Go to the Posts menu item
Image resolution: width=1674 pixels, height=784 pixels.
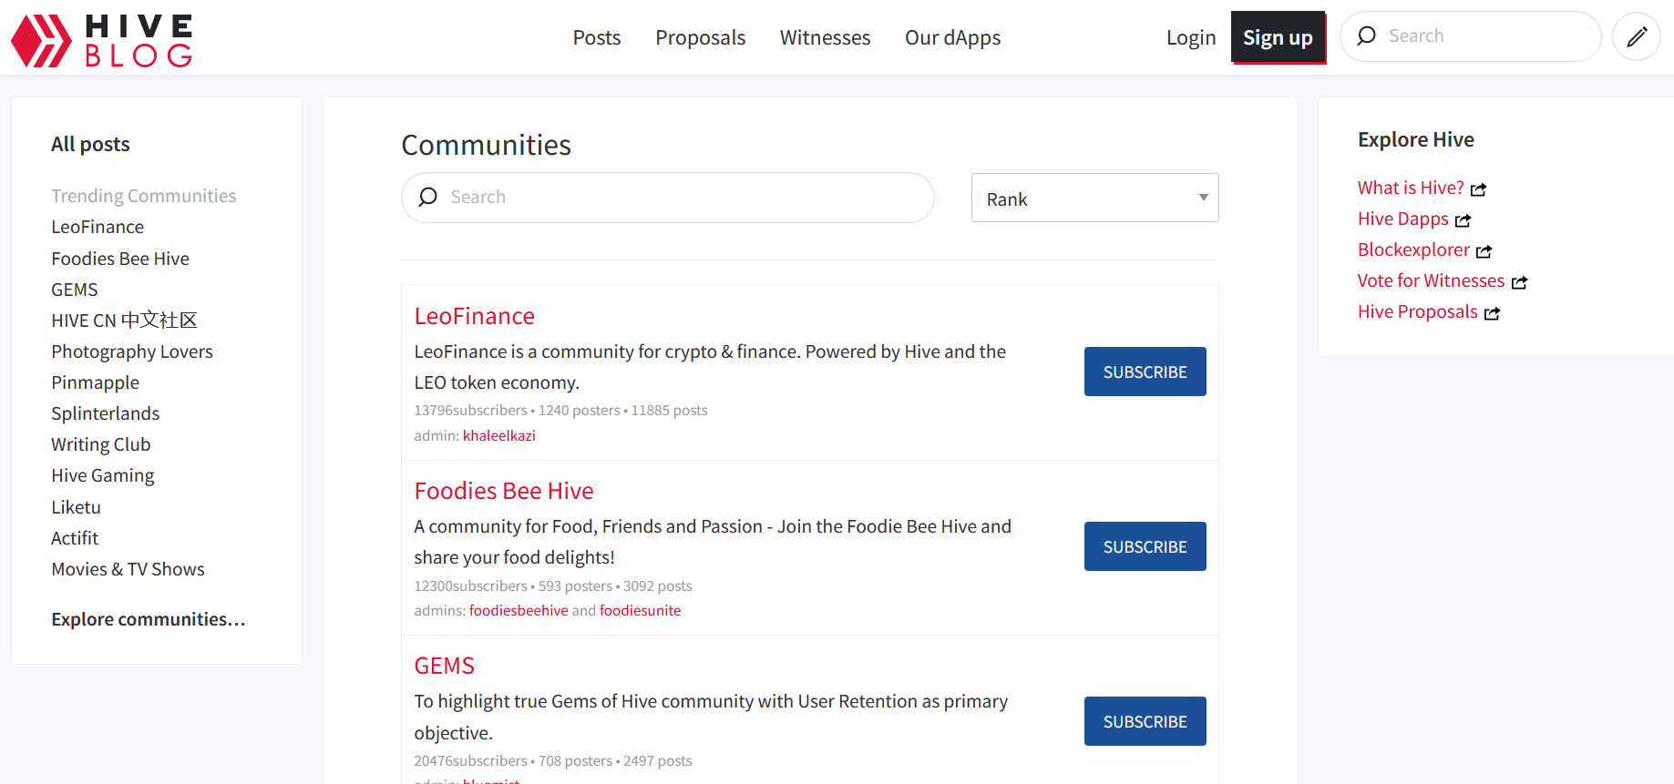(597, 37)
